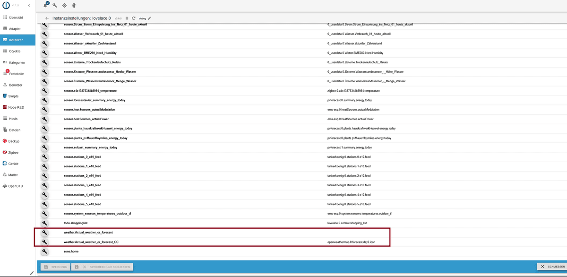Click object ID ems-esp.0.heatSources.actualPower
This screenshot has width=567, height=277.
tap(350, 119)
